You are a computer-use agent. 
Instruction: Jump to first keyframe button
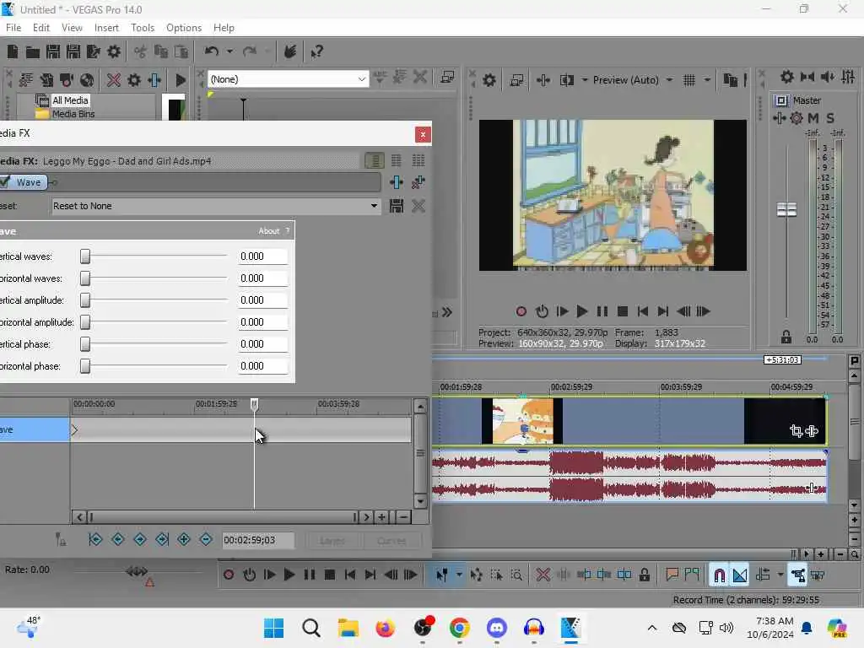[95, 539]
